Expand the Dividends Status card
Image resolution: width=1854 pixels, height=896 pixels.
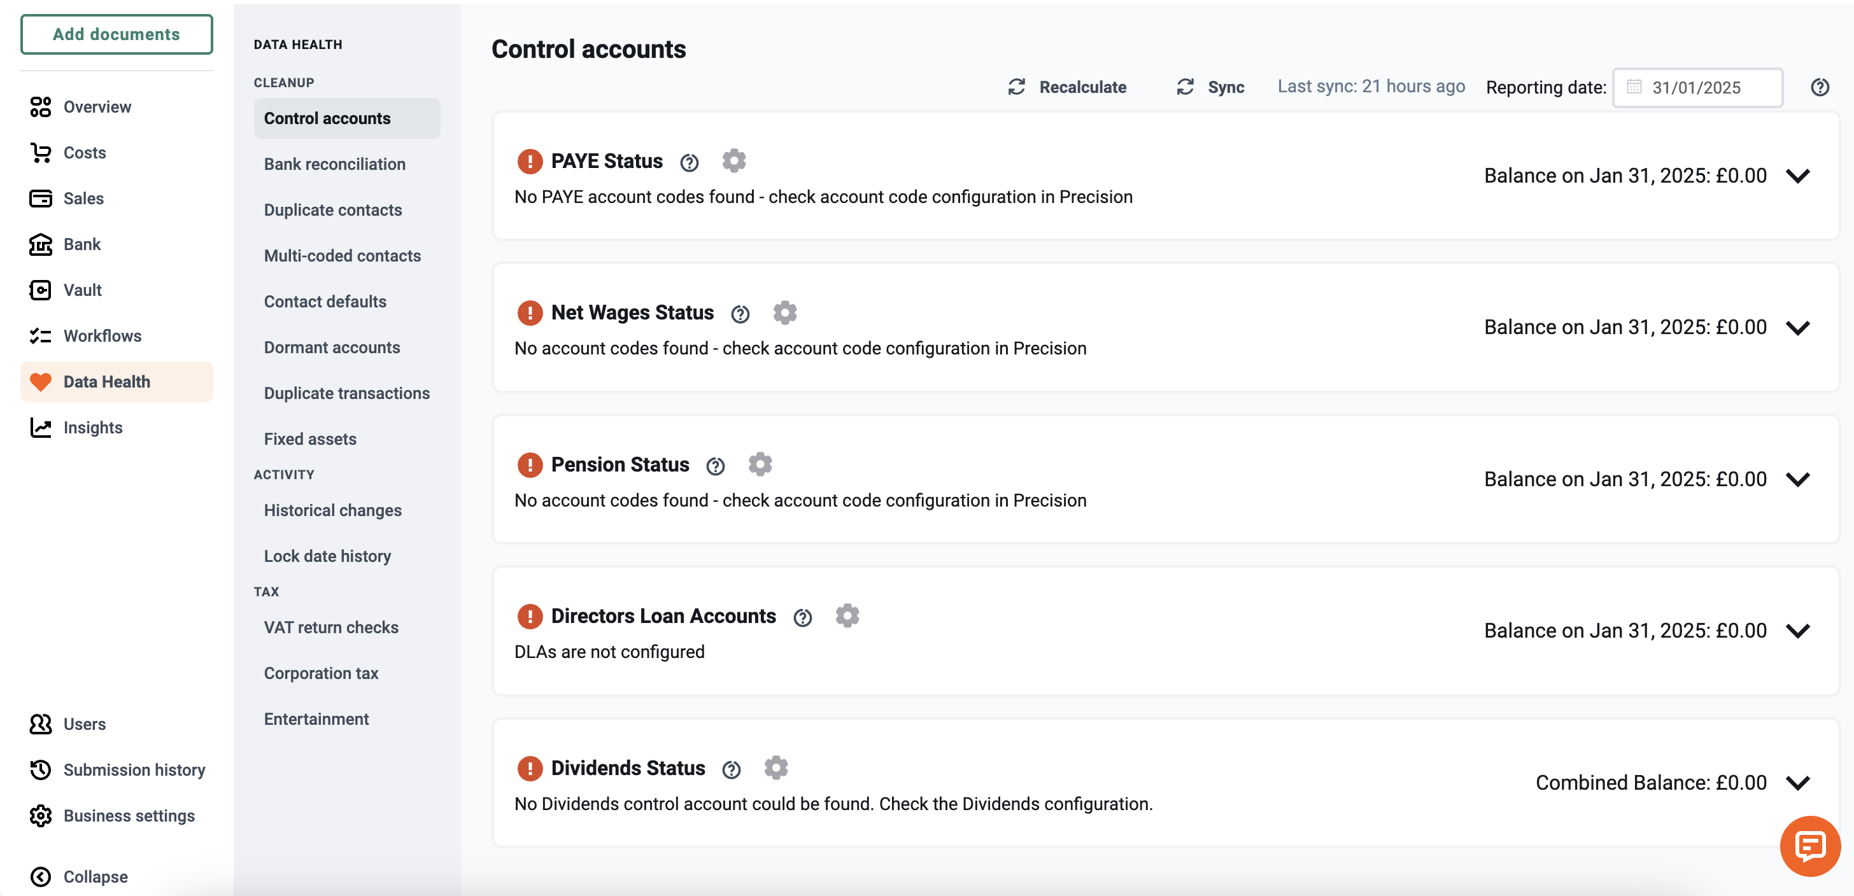(x=1797, y=783)
